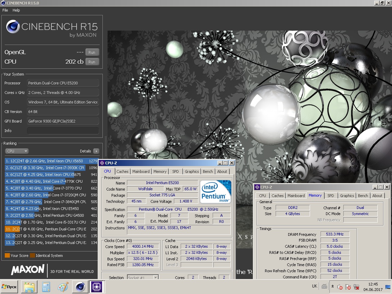Image resolution: width=392 pixels, height=294 pixels.
Task: Click the Core Voltage 1.408 V value
Action: pos(186,201)
